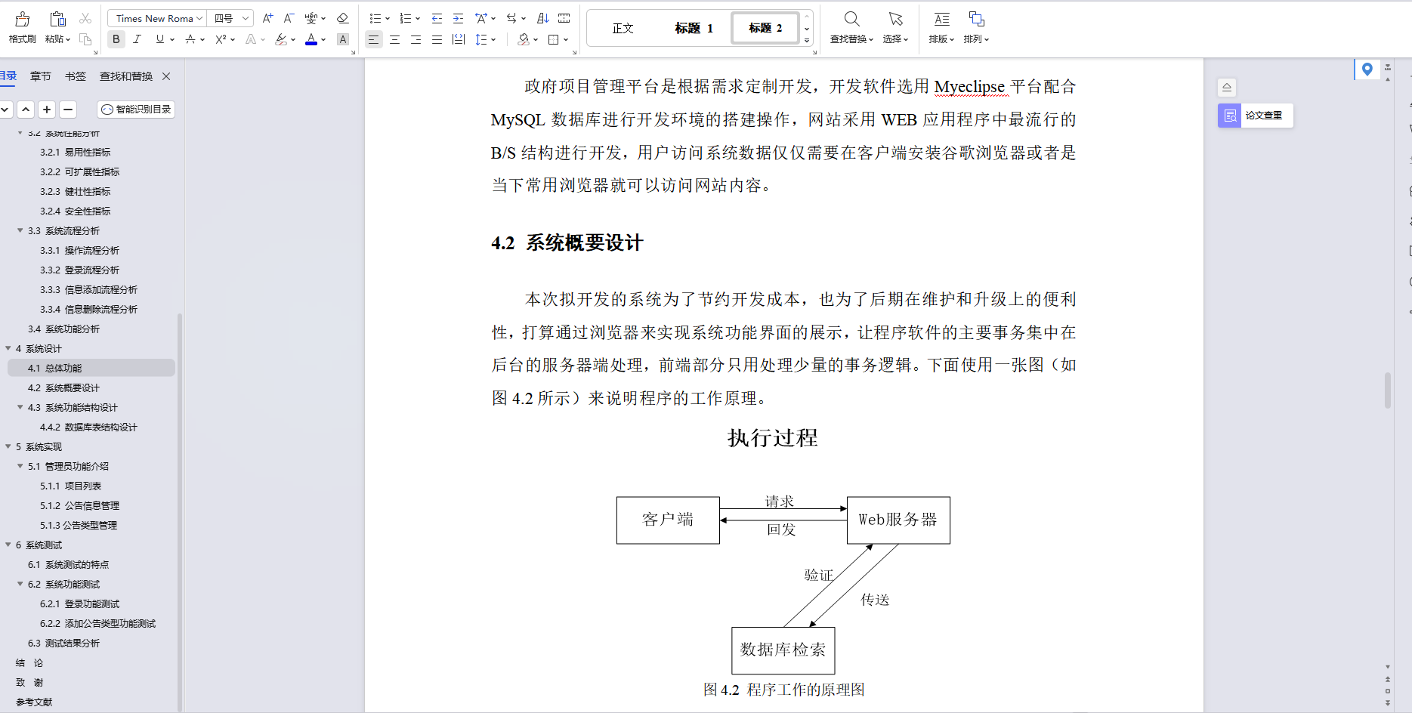Click the blue font color swatch
Screen dimensions: 1412x713
[311, 44]
